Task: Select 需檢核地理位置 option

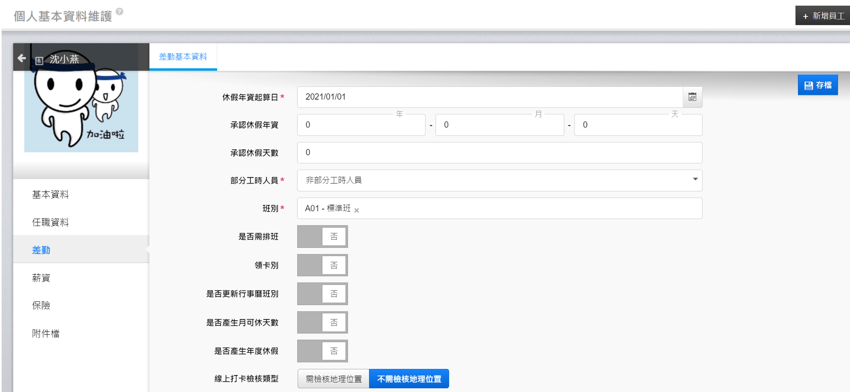Action: (333, 379)
